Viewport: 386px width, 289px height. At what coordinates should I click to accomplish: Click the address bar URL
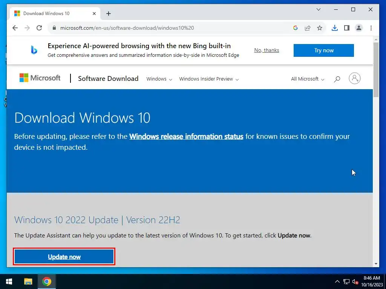point(127,28)
